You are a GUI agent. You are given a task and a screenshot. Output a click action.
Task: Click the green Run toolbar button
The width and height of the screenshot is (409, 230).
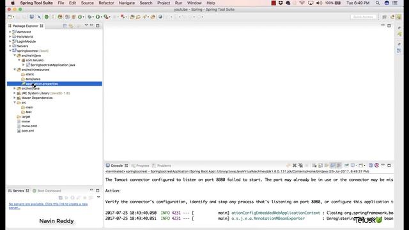pyautogui.click(x=98, y=17)
